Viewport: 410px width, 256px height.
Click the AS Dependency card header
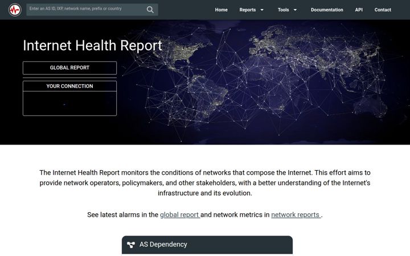click(x=207, y=245)
